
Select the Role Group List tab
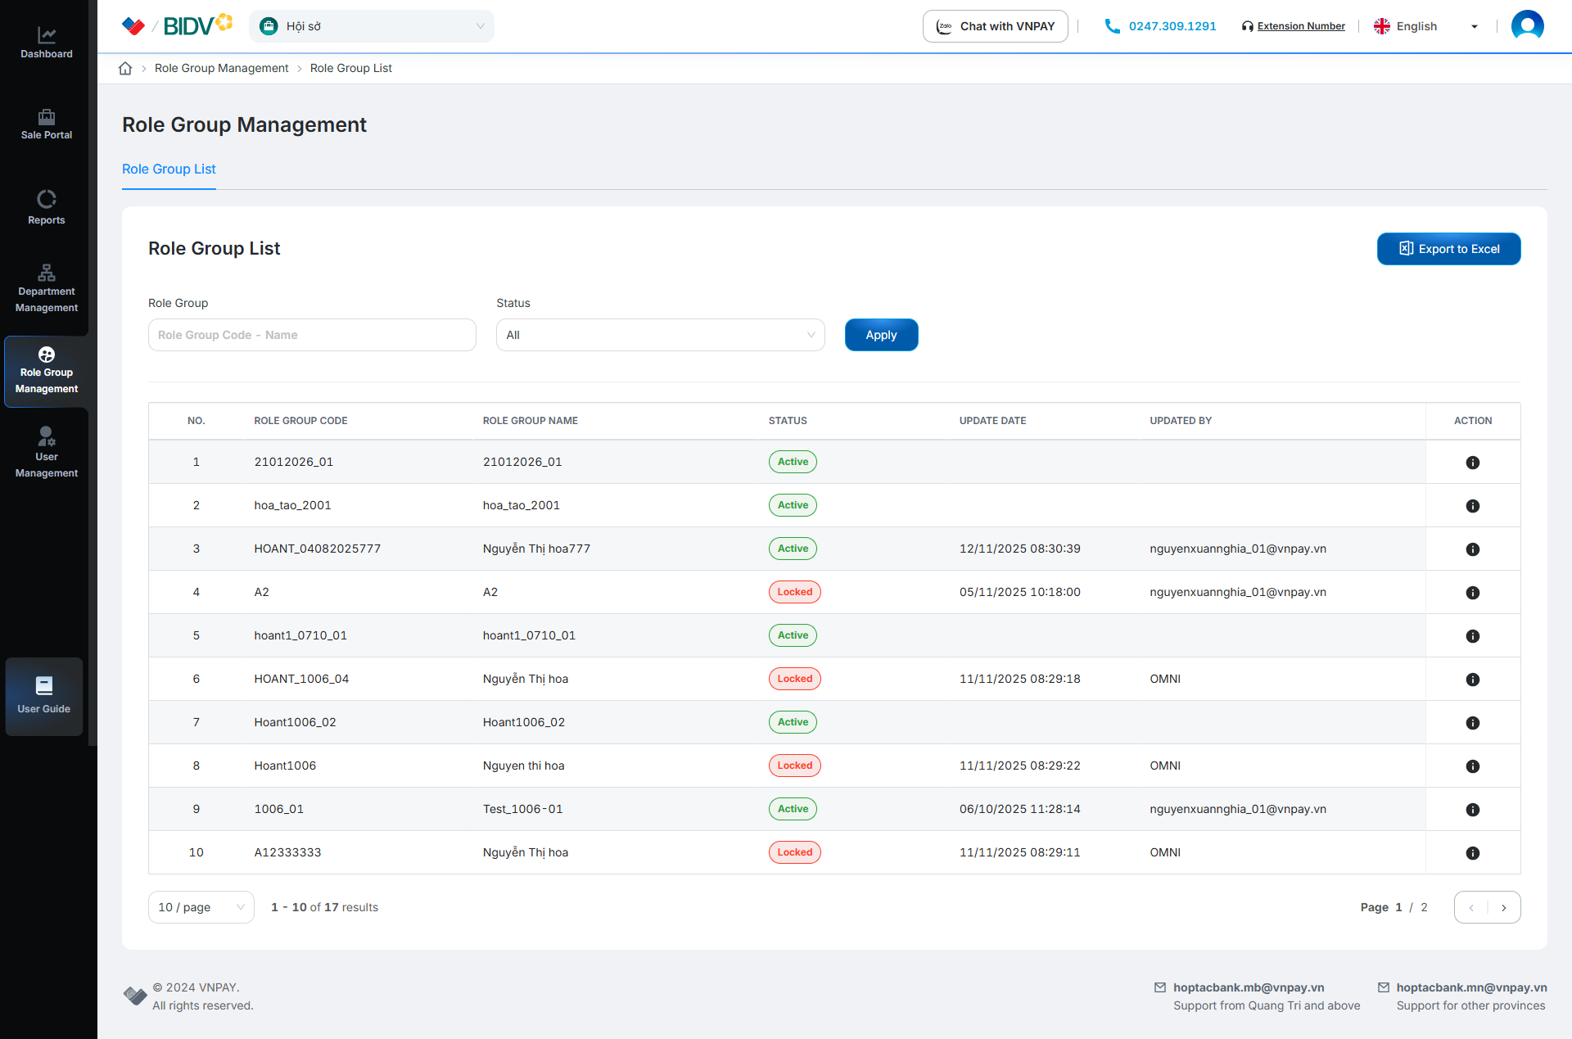[169, 169]
